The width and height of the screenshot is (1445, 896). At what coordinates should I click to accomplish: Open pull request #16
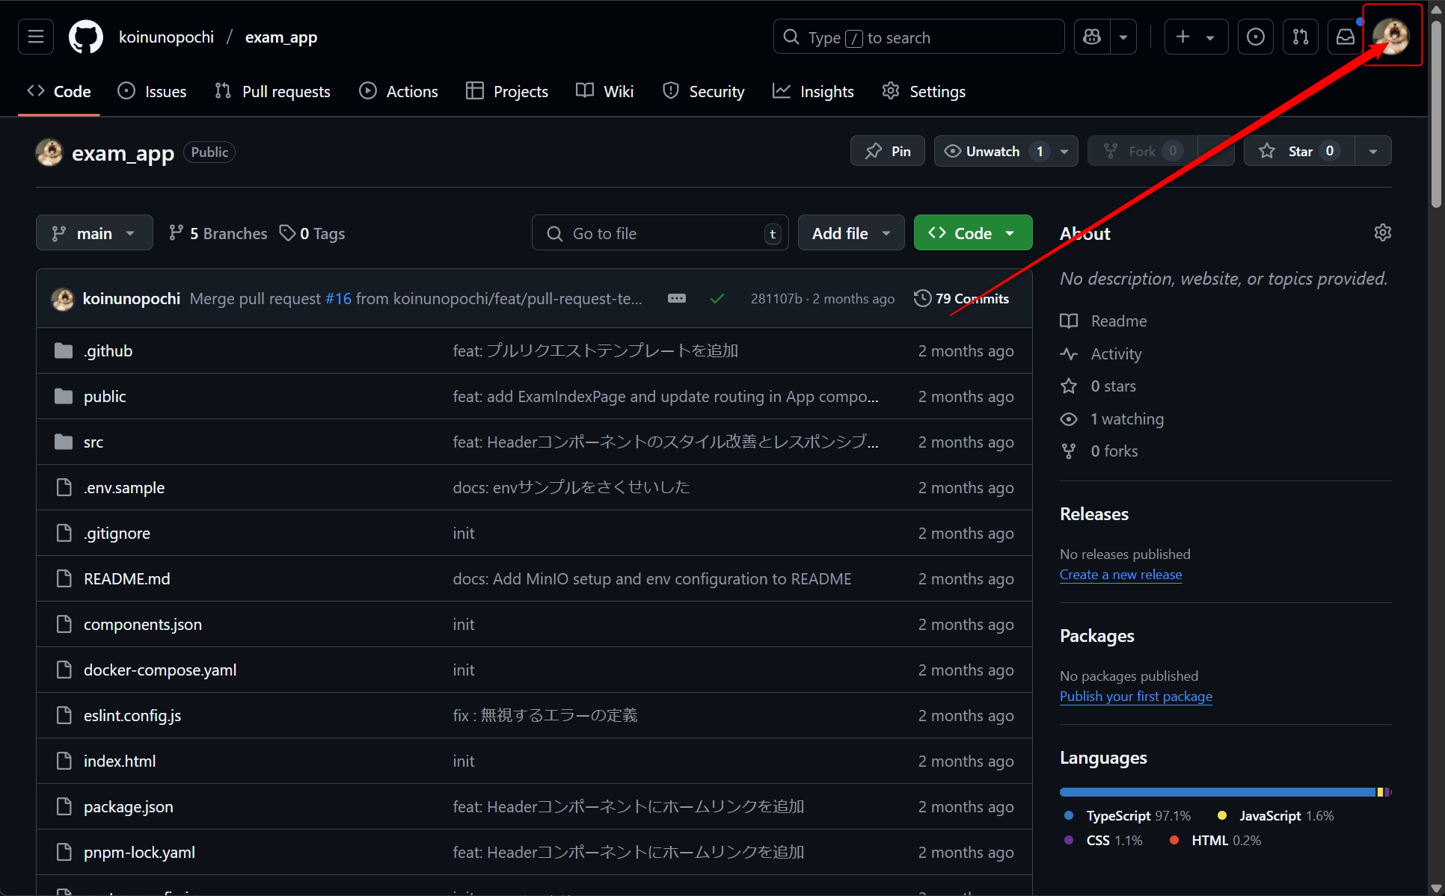pos(339,297)
